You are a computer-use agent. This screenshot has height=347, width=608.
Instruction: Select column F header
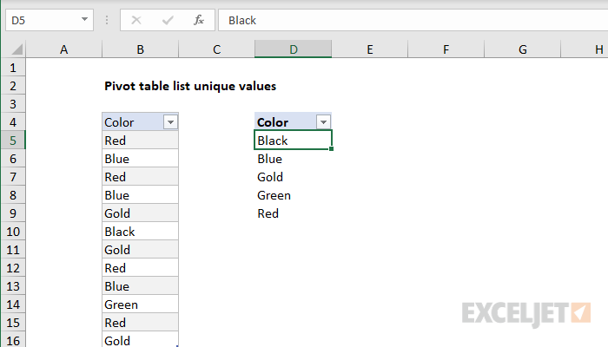(x=446, y=49)
